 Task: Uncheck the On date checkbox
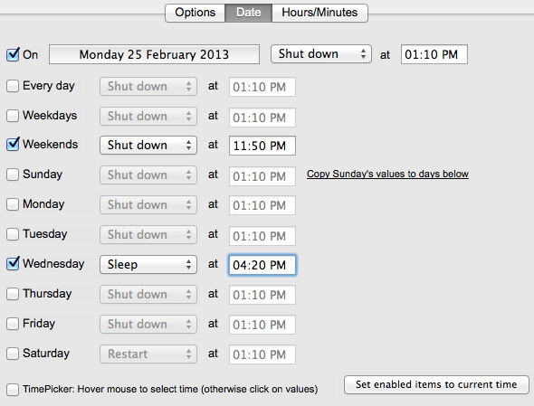click(x=13, y=54)
